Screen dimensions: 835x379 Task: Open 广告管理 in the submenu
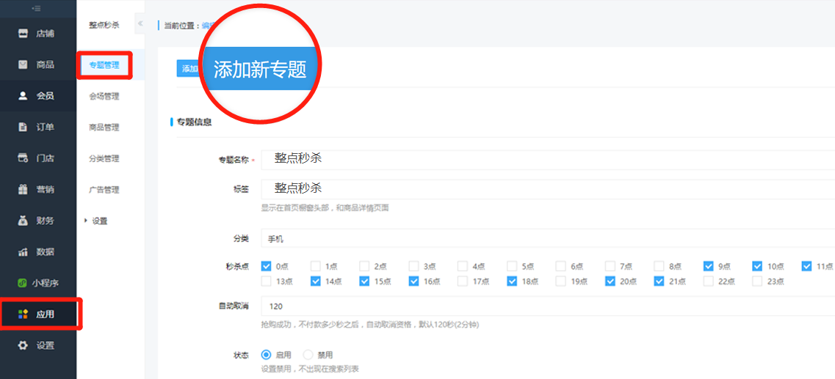point(104,190)
